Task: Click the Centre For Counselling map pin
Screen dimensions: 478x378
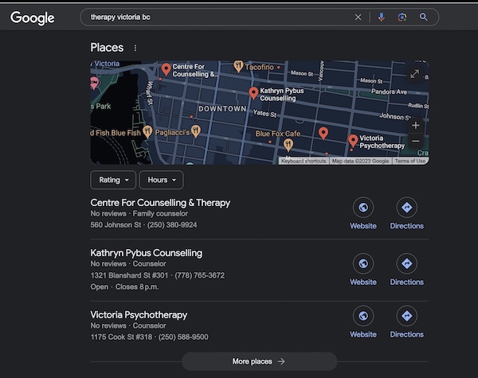Action: click(x=166, y=69)
